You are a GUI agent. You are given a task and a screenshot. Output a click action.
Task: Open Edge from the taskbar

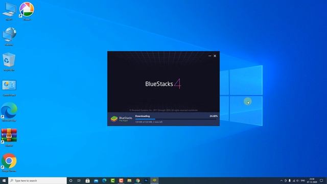point(104,180)
